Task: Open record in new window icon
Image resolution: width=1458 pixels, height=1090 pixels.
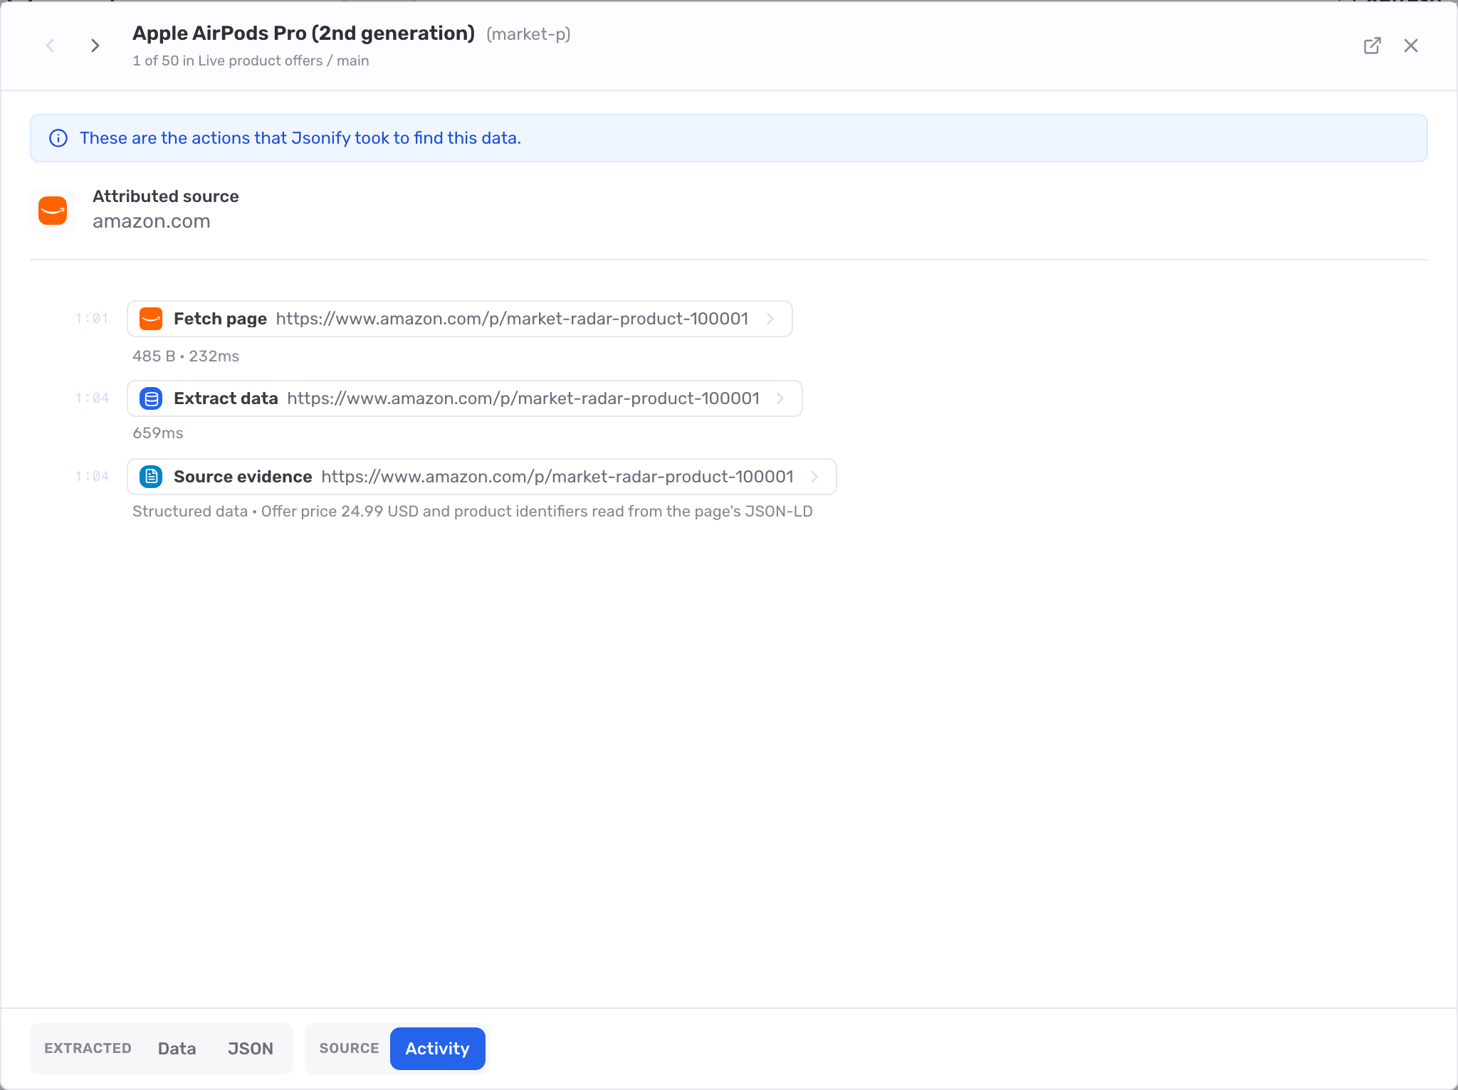Action: pyautogui.click(x=1372, y=46)
